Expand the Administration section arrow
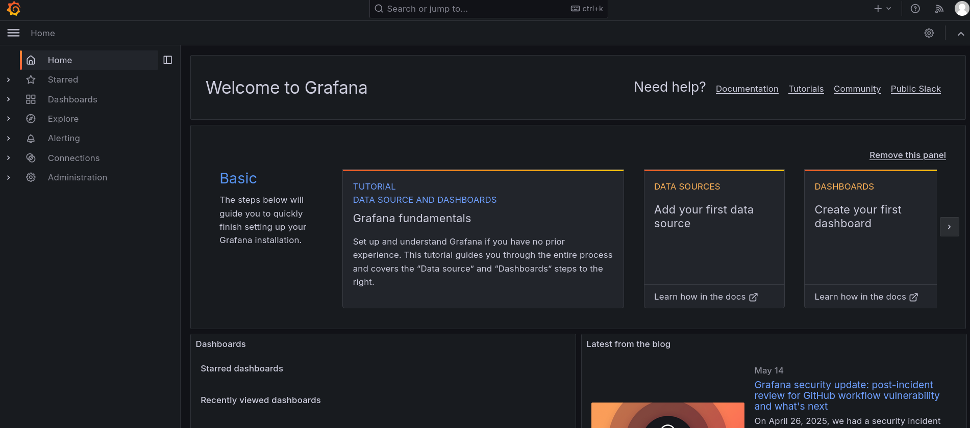970x428 pixels. 8,177
